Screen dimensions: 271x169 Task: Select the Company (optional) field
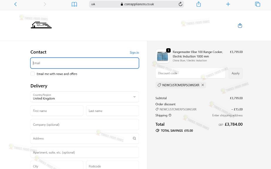pyautogui.click(x=85, y=125)
